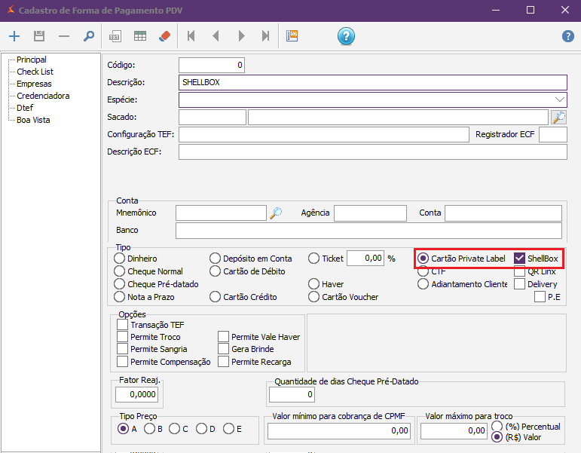Select price type B radio button
Viewport: 581px width, 453px height.
click(x=149, y=429)
